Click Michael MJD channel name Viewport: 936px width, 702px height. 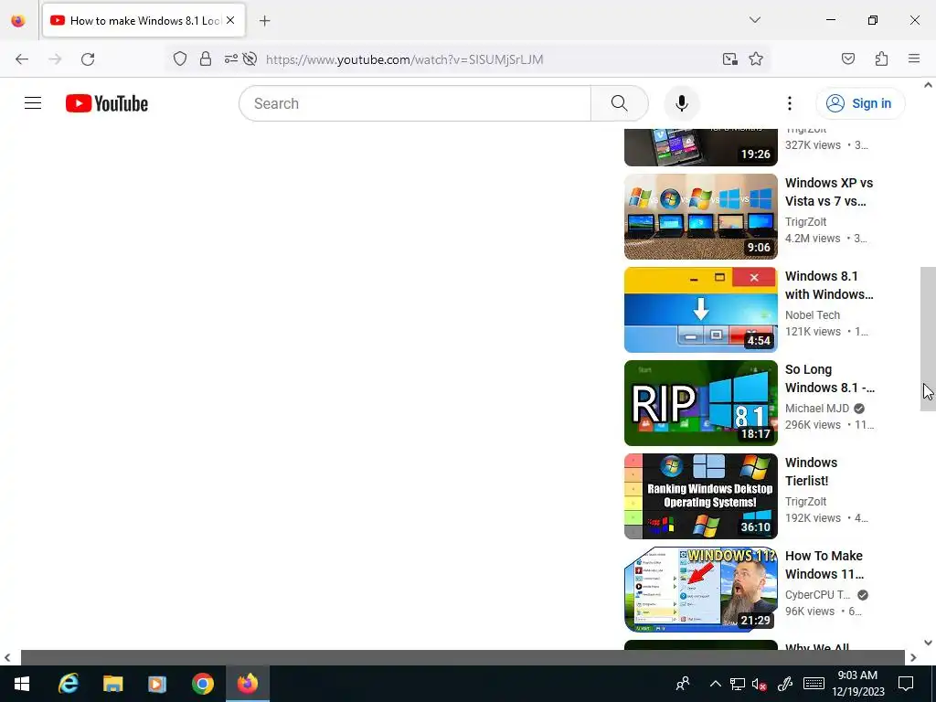click(817, 409)
